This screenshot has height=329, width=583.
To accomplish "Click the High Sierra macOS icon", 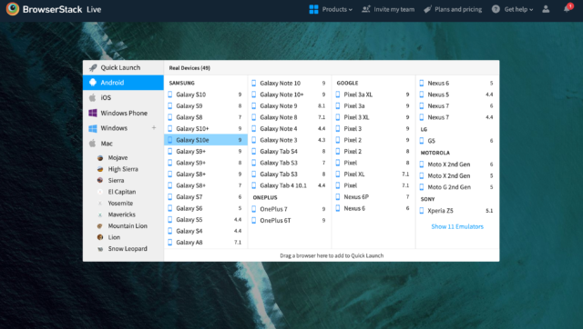I will pyautogui.click(x=100, y=169).
